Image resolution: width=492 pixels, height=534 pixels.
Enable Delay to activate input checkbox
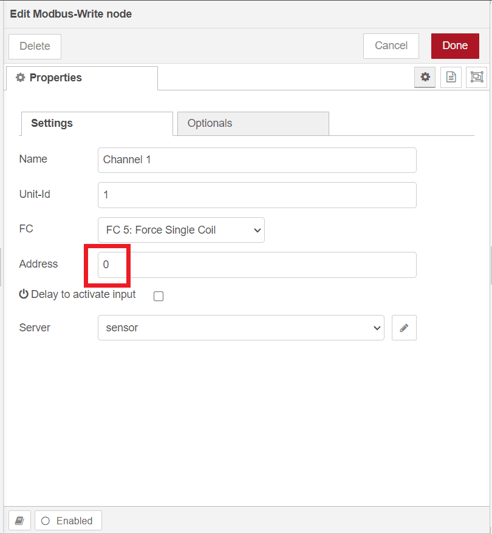click(159, 296)
